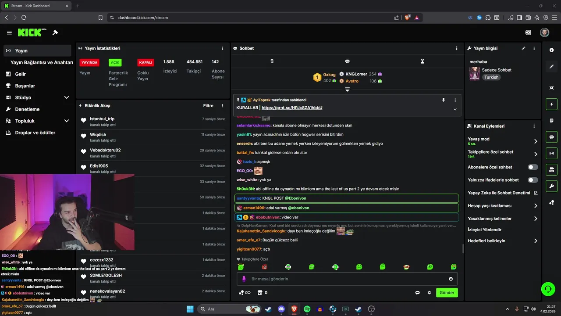Open the profile avatar menu
The height and width of the screenshot is (316, 561).
tap(544, 32)
